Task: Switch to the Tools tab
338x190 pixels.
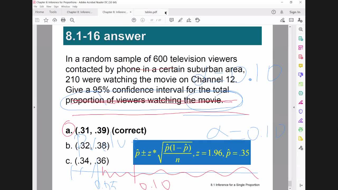Action: pyautogui.click(x=53, y=12)
